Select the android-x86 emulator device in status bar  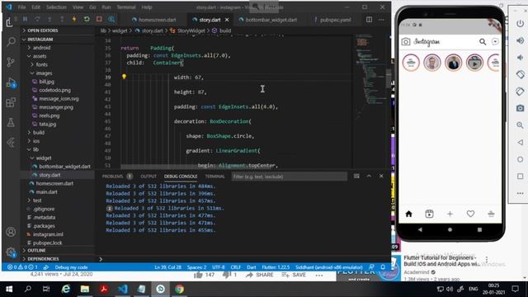[x=329, y=267]
